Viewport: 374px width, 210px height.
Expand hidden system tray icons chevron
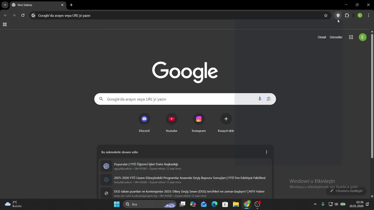pyautogui.click(x=315, y=204)
